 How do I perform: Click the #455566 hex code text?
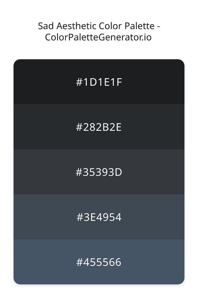tap(99, 262)
